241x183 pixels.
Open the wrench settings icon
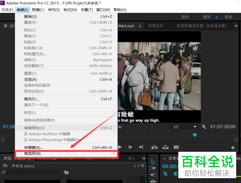[x=204, y=127]
